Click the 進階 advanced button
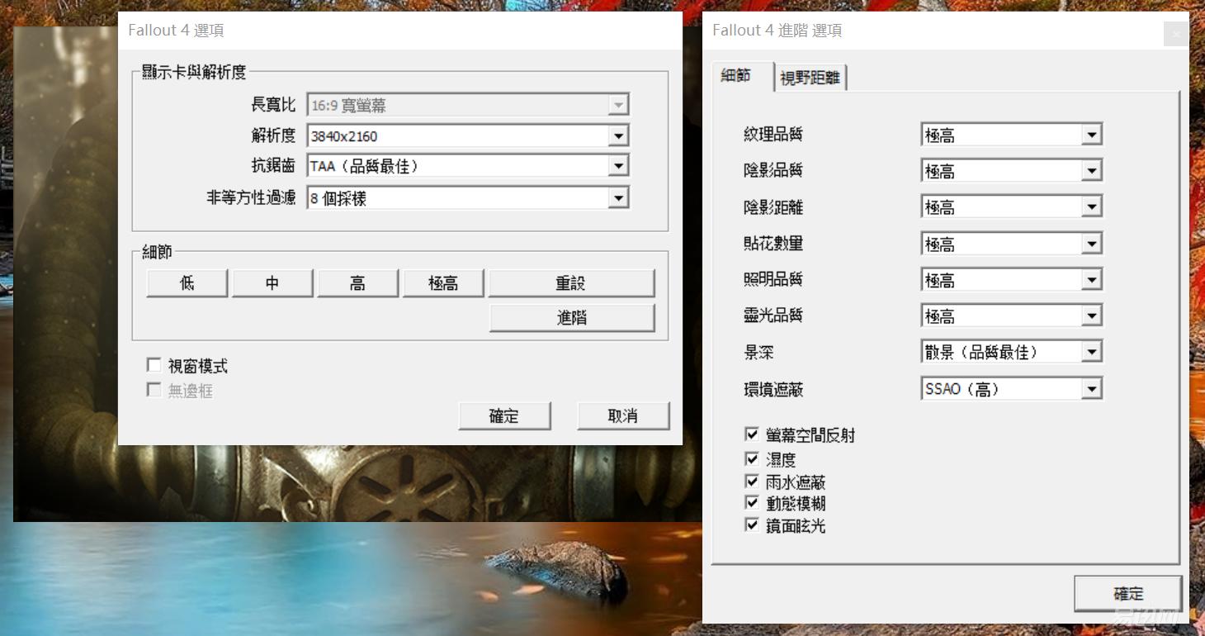The width and height of the screenshot is (1205, 636). point(572,317)
